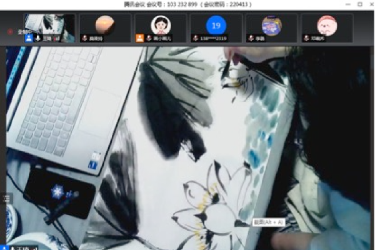Open the side list icon at the left edge
The height and width of the screenshot is (250, 375).
point(6,198)
